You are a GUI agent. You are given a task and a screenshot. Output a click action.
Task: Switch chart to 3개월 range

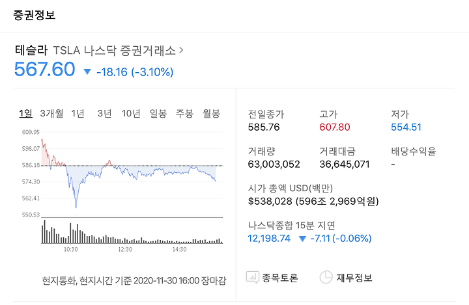pyautogui.click(x=51, y=113)
